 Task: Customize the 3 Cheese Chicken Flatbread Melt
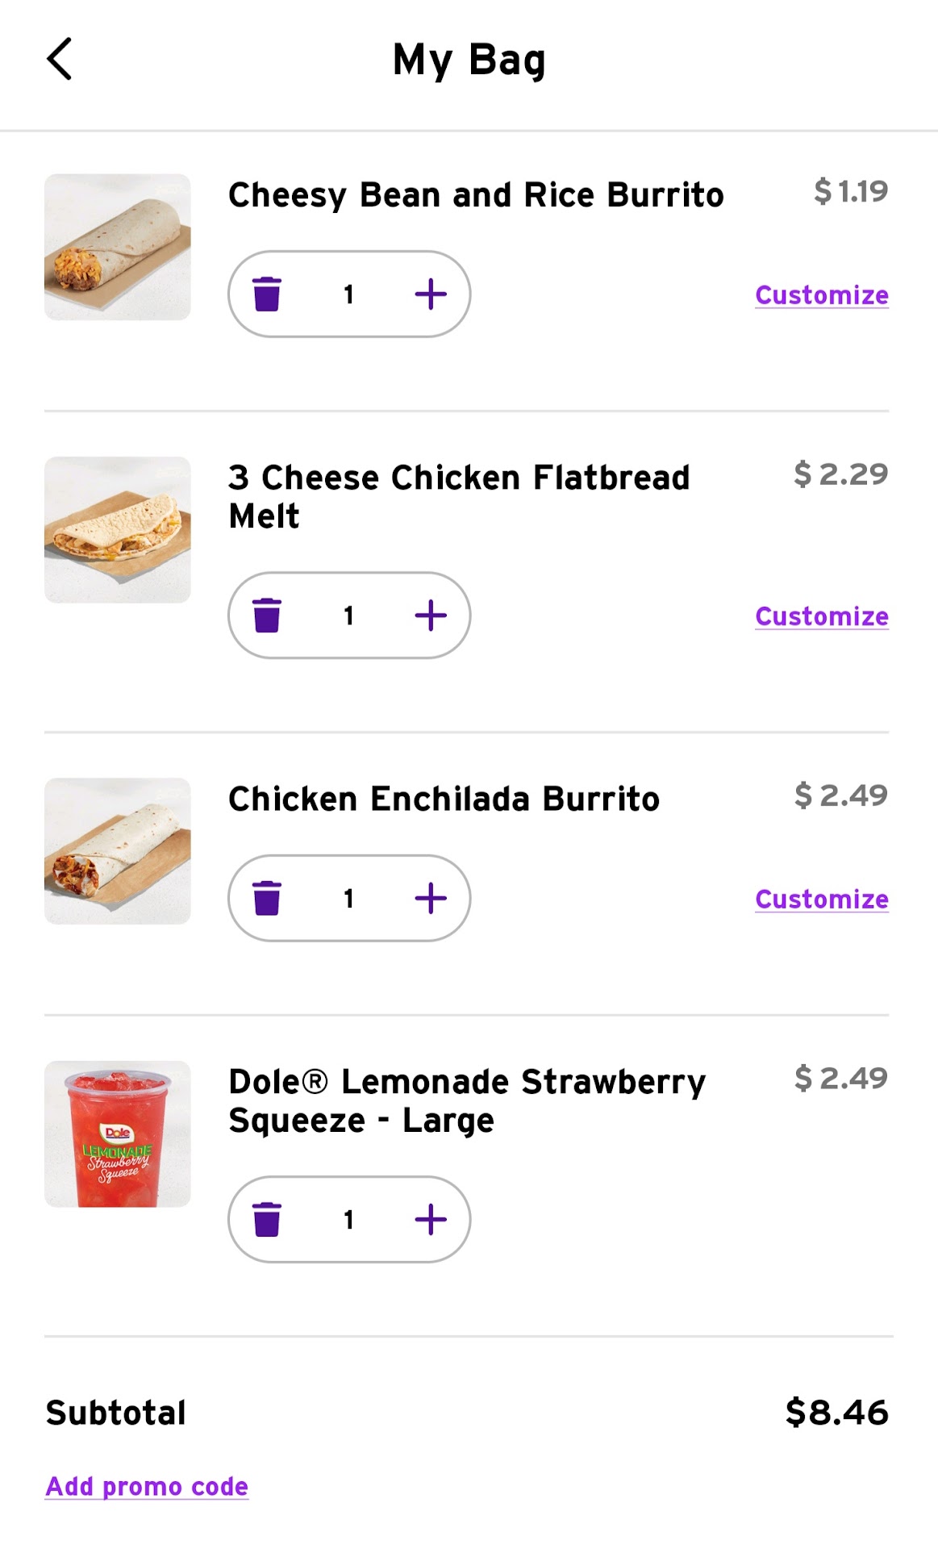821,616
